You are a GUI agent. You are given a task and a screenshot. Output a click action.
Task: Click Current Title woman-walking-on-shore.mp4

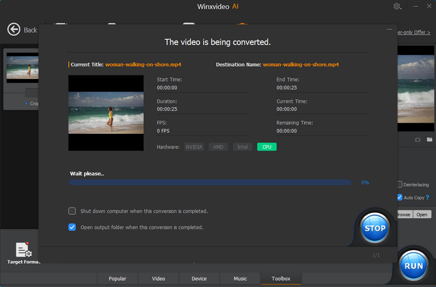coord(143,65)
